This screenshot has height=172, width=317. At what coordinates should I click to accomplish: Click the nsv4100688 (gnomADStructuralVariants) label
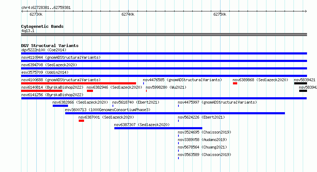tap(61, 80)
